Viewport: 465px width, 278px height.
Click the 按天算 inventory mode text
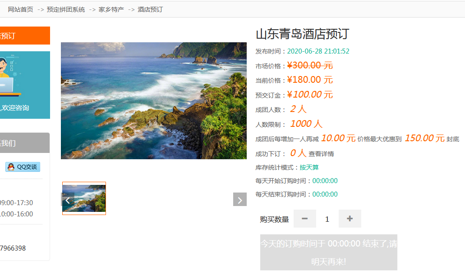click(309, 167)
